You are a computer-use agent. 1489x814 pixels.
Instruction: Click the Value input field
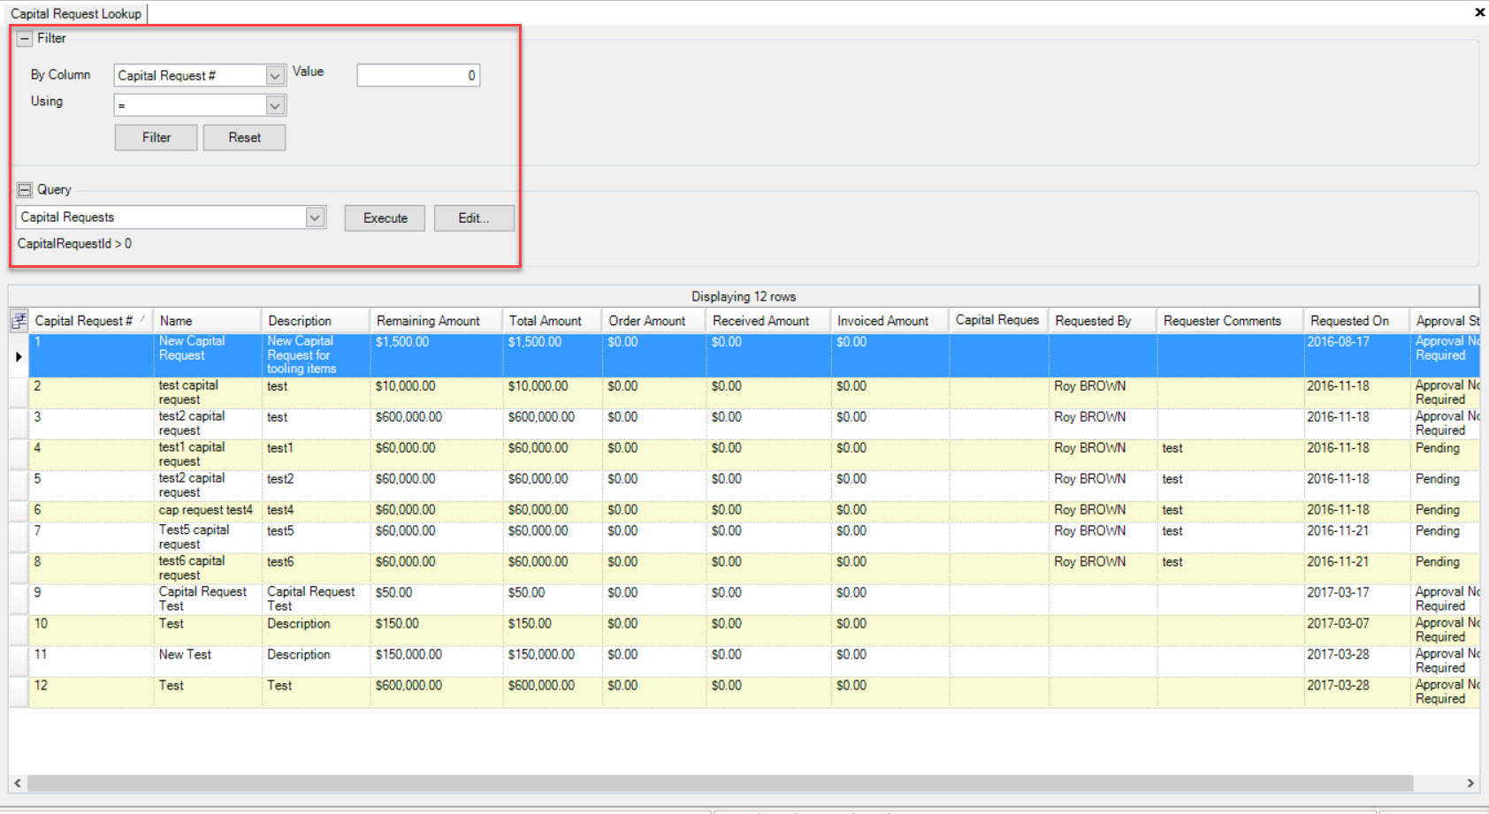(x=418, y=76)
